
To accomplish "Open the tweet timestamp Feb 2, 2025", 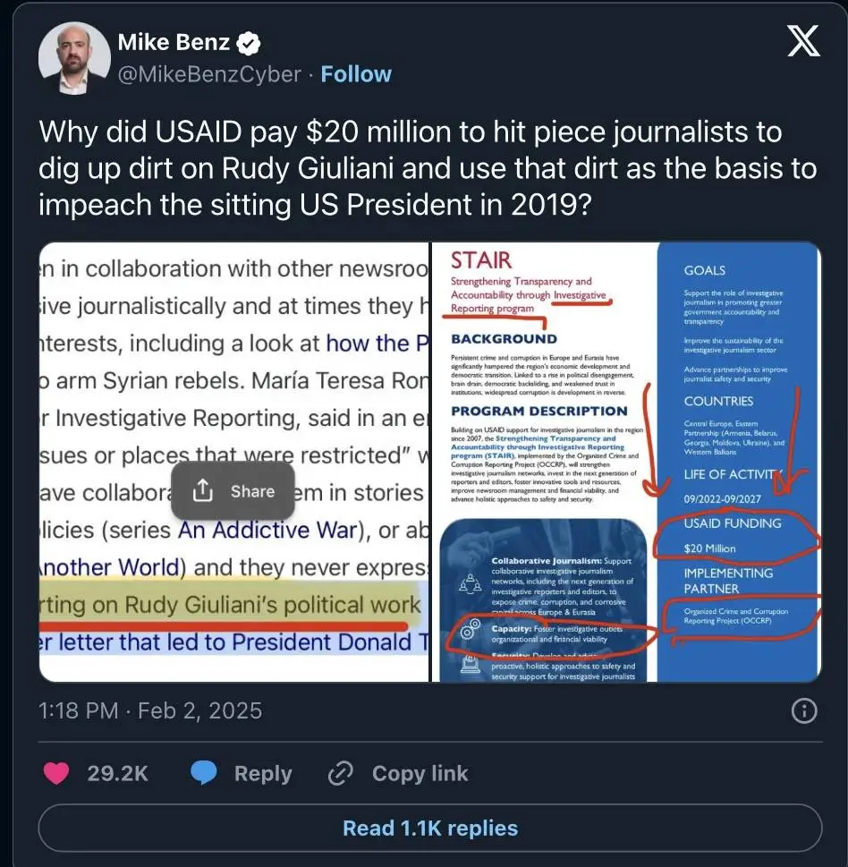I will pos(150,711).
